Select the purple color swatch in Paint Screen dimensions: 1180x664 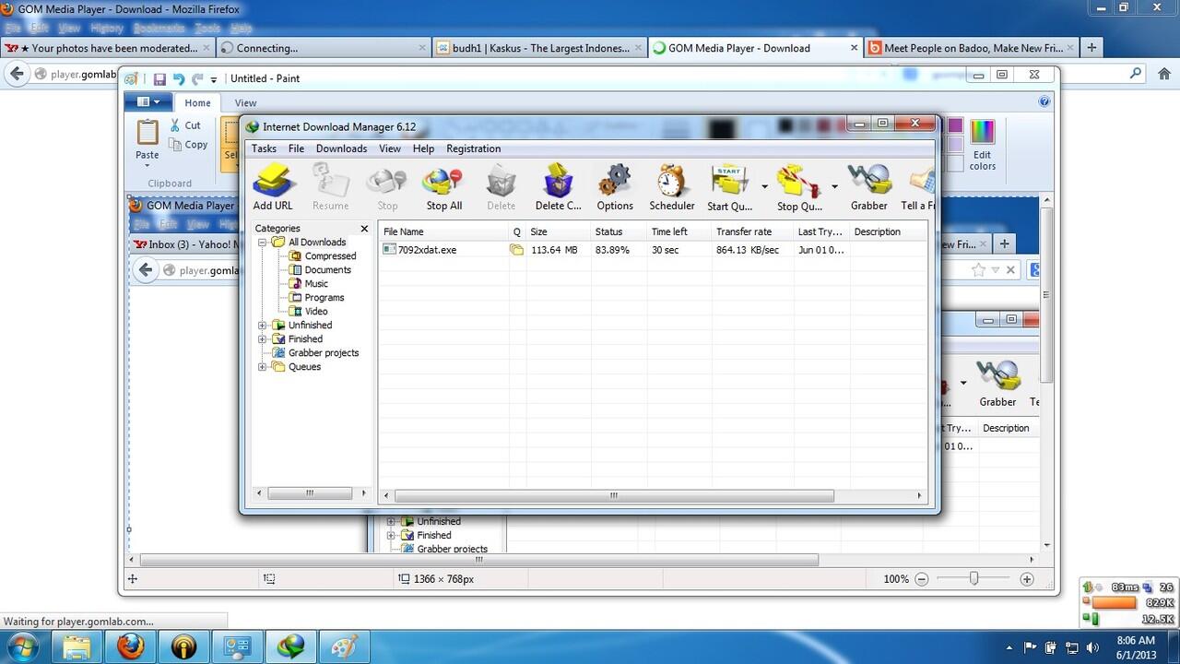click(x=955, y=125)
